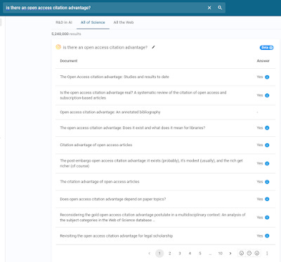Click the neutral face feedback icon
Viewport: 281px width, 262px height.
tap(249, 253)
